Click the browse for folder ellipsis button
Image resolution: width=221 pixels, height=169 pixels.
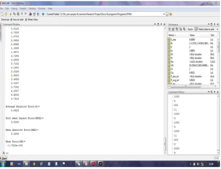(x=167, y=14)
